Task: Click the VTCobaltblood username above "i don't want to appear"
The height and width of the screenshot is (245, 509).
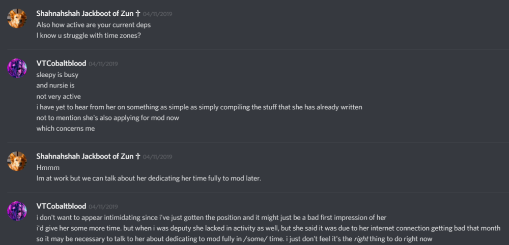Action: click(x=61, y=206)
